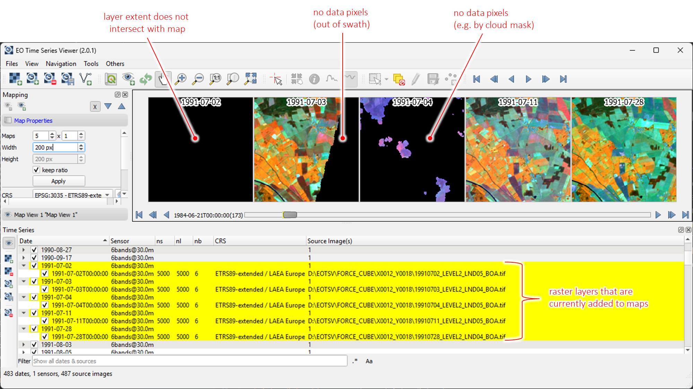Select the zoom in magnifier tool
Image resolution: width=693 pixels, height=389 pixels.
point(181,79)
